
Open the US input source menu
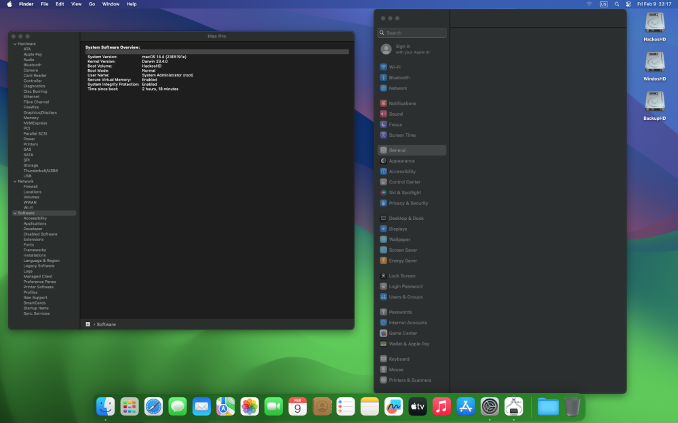click(603, 4)
